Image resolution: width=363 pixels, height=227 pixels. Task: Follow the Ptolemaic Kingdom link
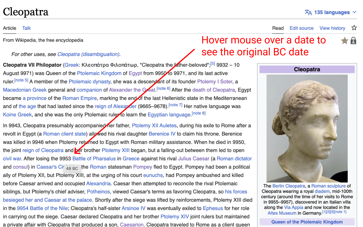[99, 73]
